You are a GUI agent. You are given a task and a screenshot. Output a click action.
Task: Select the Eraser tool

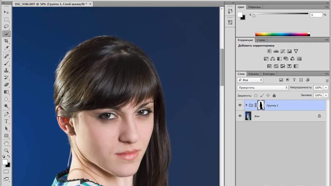point(6,85)
